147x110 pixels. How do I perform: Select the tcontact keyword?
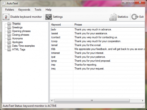click(56, 37)
